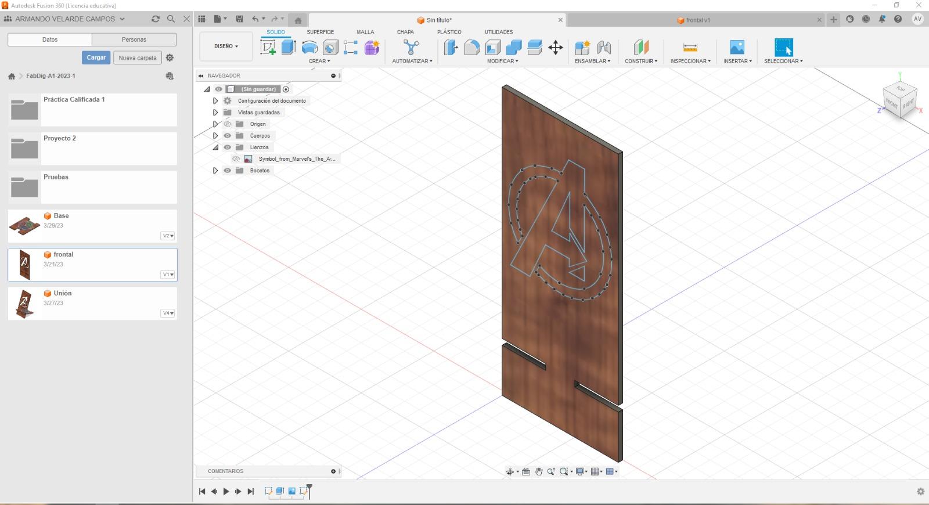Click the Undo arrow
The height and width of the screenshot is (505, 929).
click(255, 19)
